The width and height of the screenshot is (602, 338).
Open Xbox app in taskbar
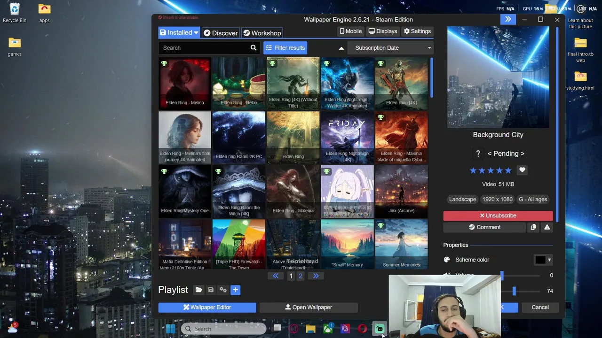pyautogui.click(x=328, y=329)
